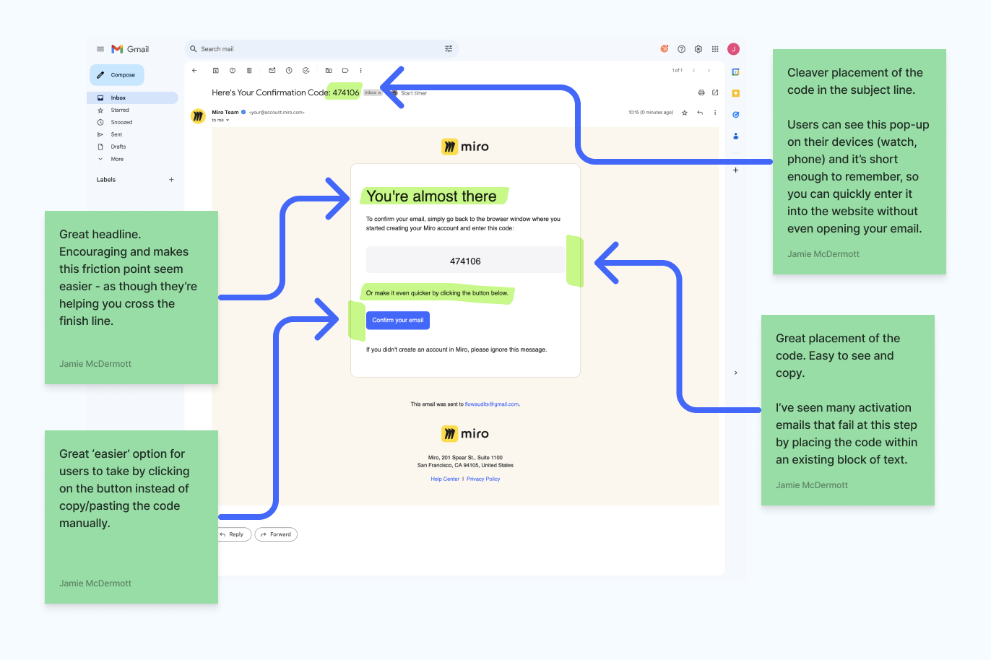Add the email to Tasks

pyautogui.click(x=306, y=70)
